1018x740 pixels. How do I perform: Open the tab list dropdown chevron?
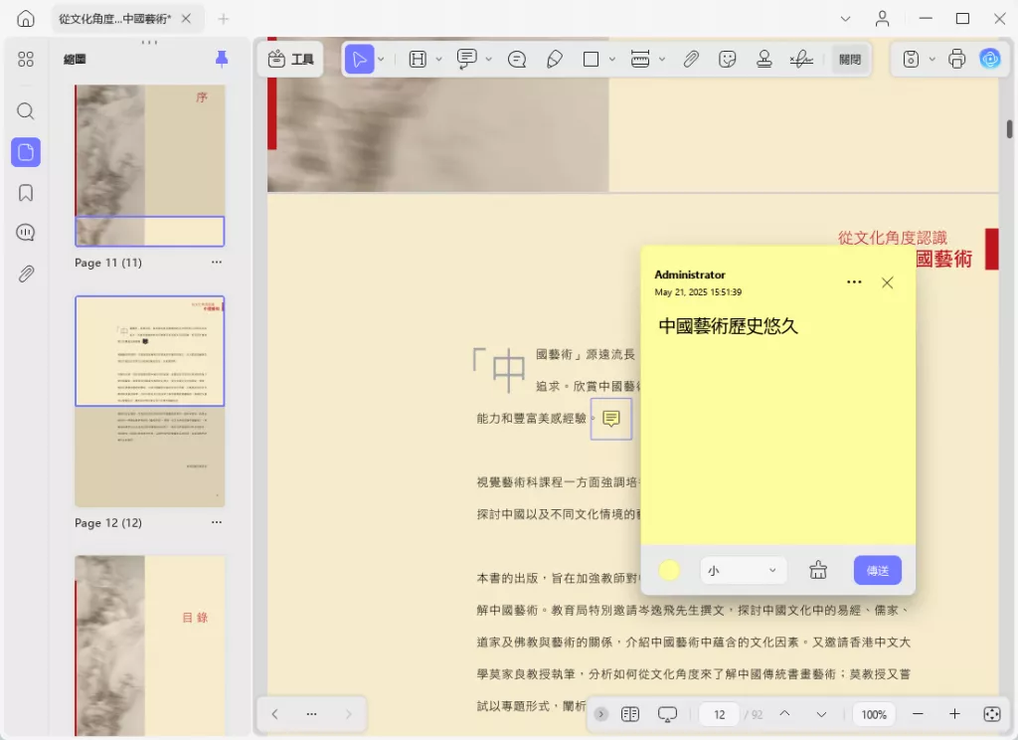point(845,19)
